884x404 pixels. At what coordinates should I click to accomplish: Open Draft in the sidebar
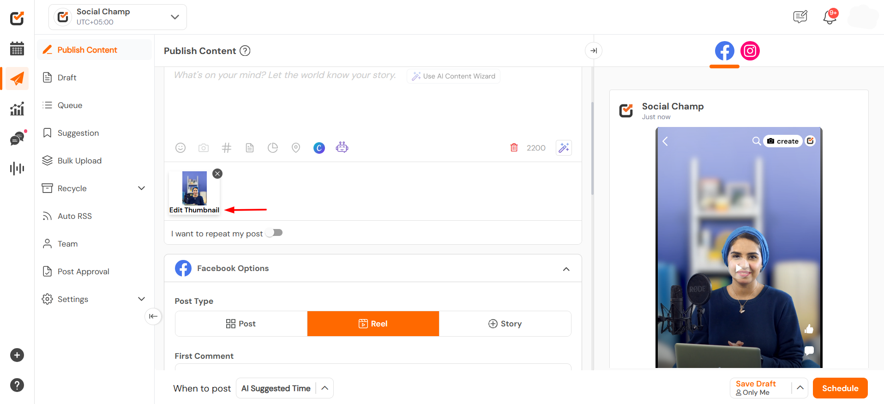point(95,78)
